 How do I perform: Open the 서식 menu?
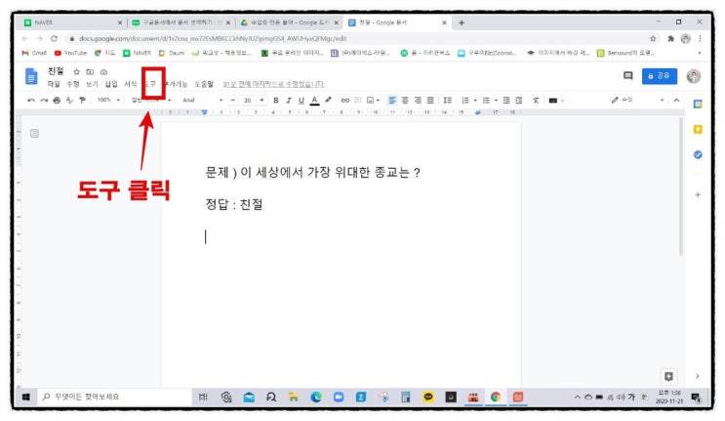click(x=131, y=84)
